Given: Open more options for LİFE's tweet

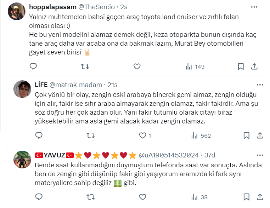Looking at the screenshot, I should pyautogui.click(x=260, y=85).
